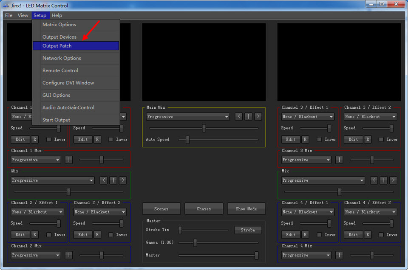Open the Main Mix Progressive dropdown

pyautogui.click(x=187, y=117)
